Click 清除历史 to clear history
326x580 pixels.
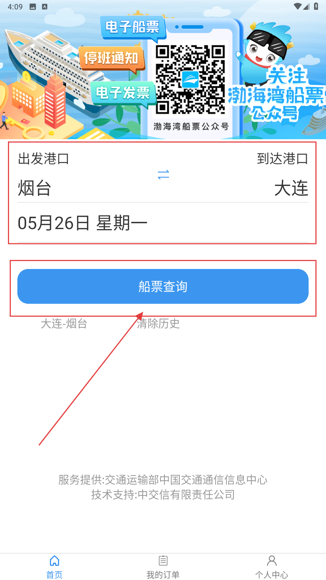(x=158, y=323)
